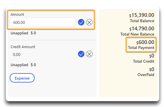The image size is (165, 107).
Task: Click the Credit Amount label
Action: [x=23, y=47]
